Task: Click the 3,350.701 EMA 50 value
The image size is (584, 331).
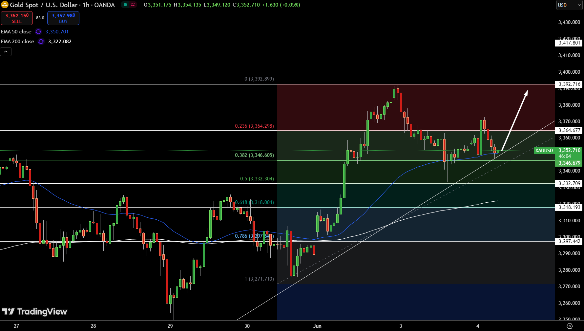Action: pos(57,32)
